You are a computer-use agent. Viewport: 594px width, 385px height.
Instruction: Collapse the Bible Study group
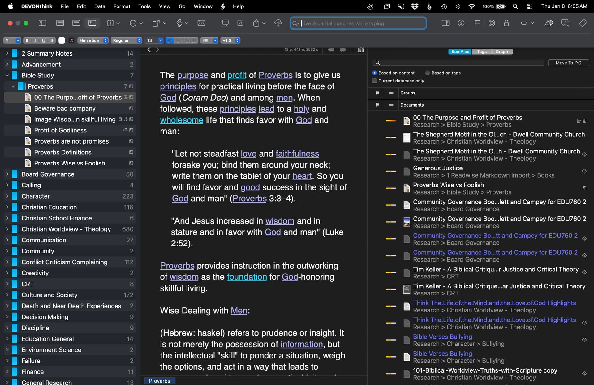click(x=7, y=75)
